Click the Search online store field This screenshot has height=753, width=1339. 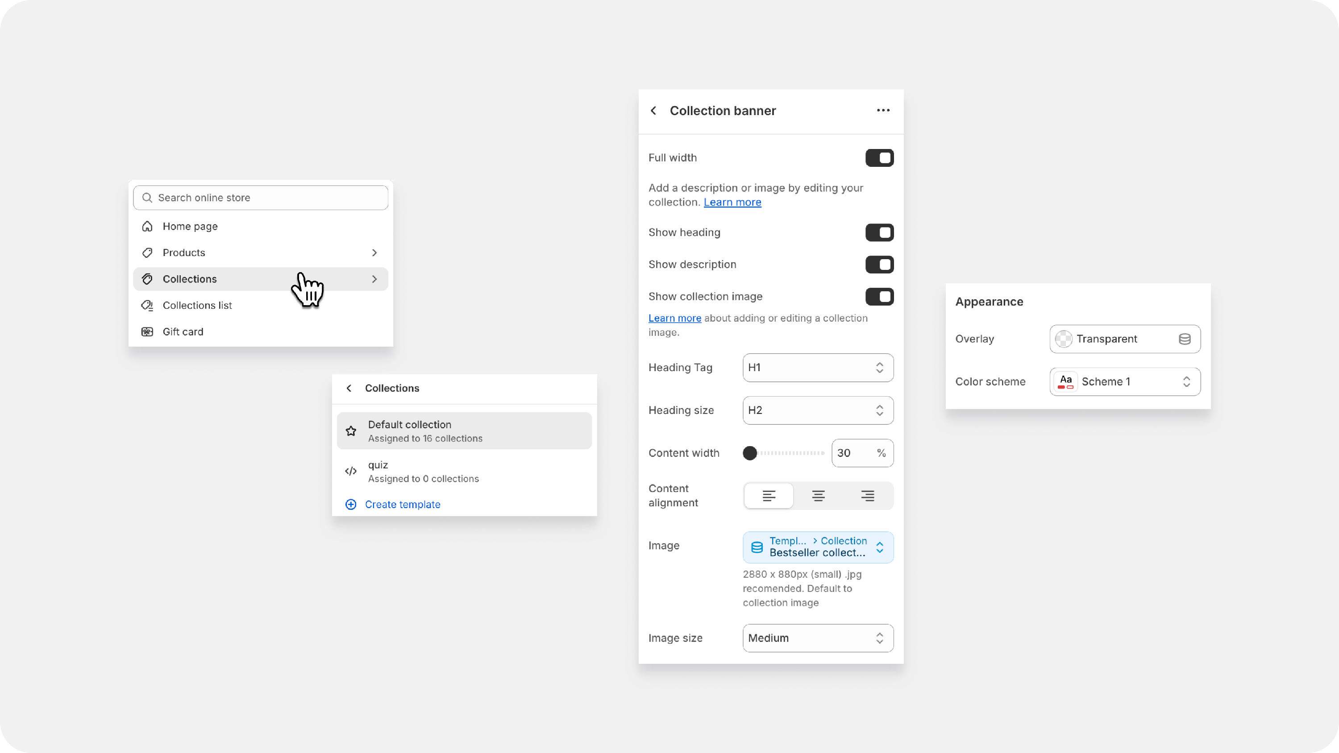pyautogui.click(x=260, y=198)
